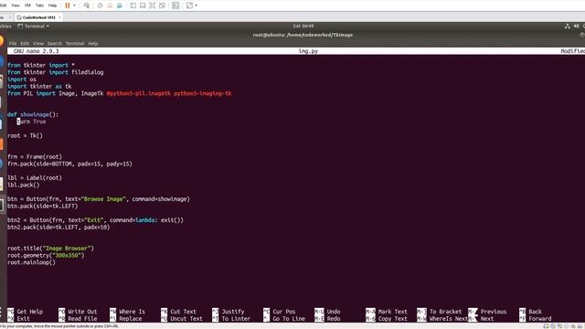Viewport: 585px width, 329px height.
Task: Show the VMware library sidebar
Action: pos(133,5)
